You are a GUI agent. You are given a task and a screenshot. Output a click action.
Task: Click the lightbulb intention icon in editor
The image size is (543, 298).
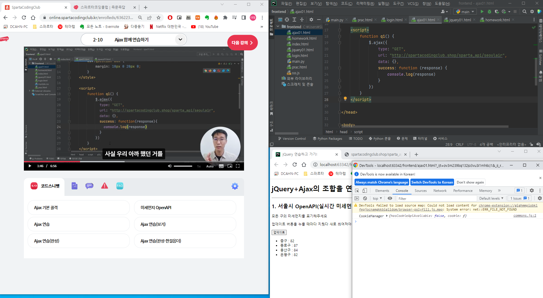pos(345,99)
